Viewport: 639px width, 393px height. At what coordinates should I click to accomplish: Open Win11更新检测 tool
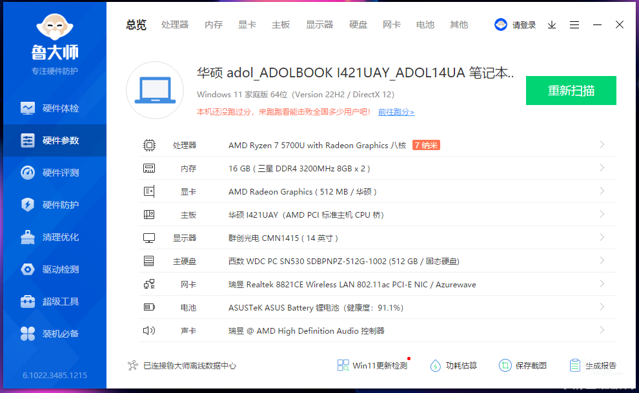coord(372,365)
